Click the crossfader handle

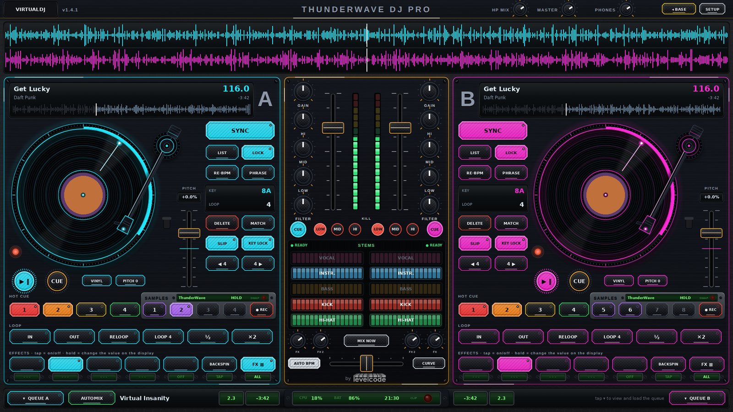point(366,363)
